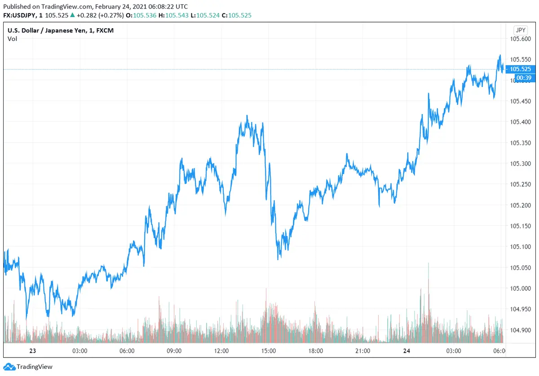The width and height of the screenshot is (539, 376).
Task: Click the 21:00 time axis label
Action: tap(362, 350)
